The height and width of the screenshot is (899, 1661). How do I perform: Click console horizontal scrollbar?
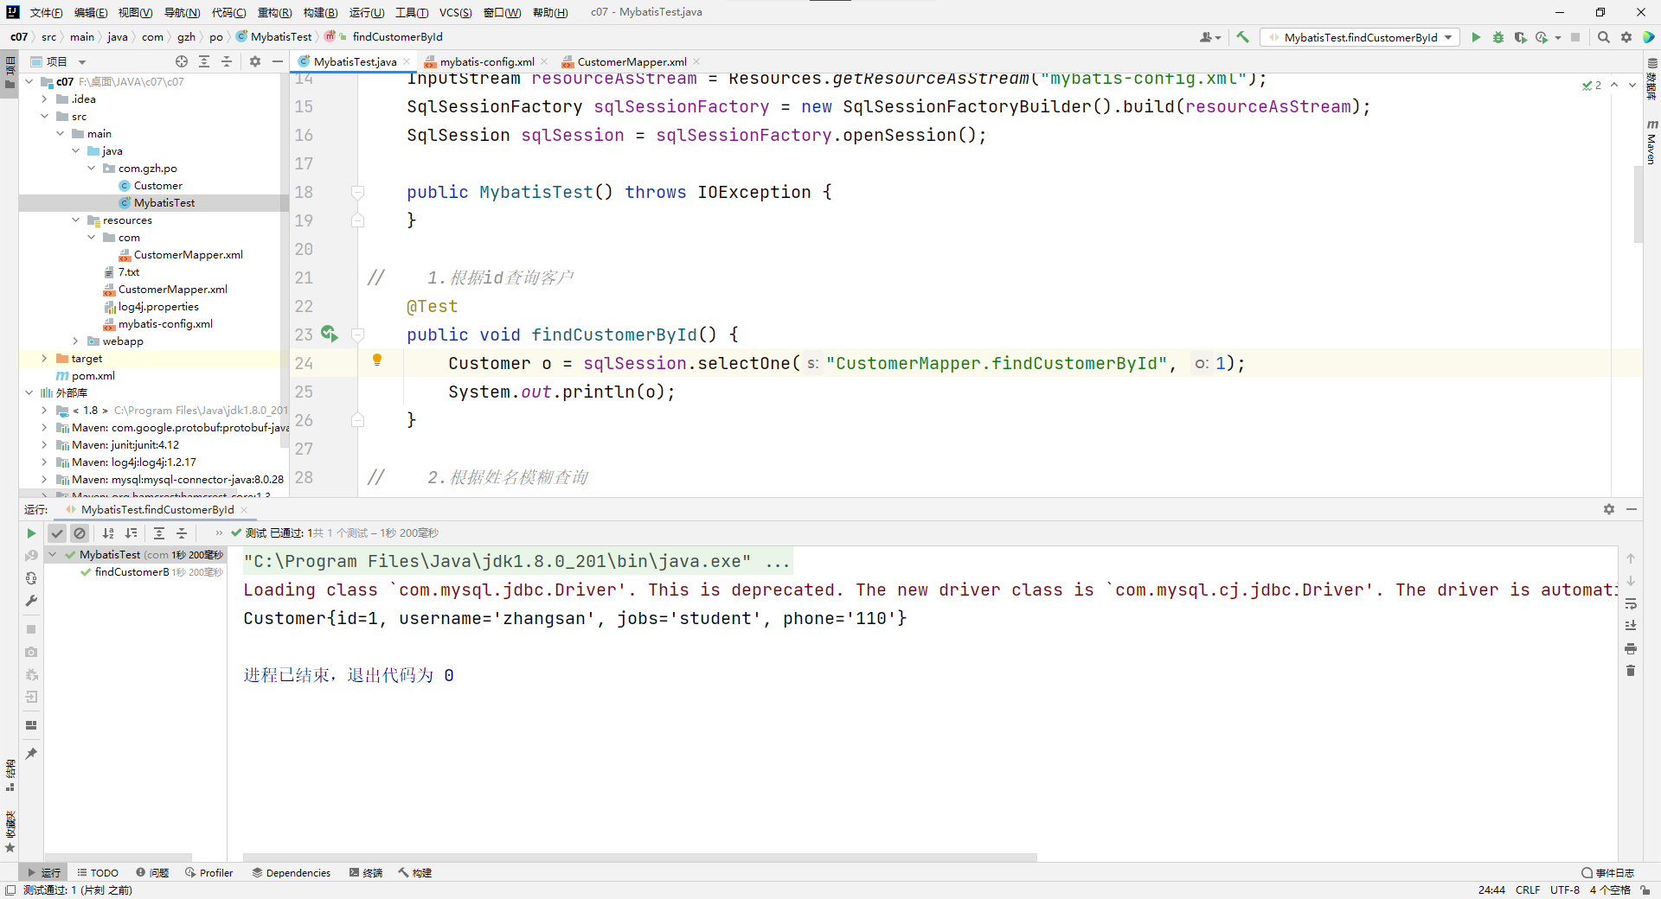(x=640, y=858)
